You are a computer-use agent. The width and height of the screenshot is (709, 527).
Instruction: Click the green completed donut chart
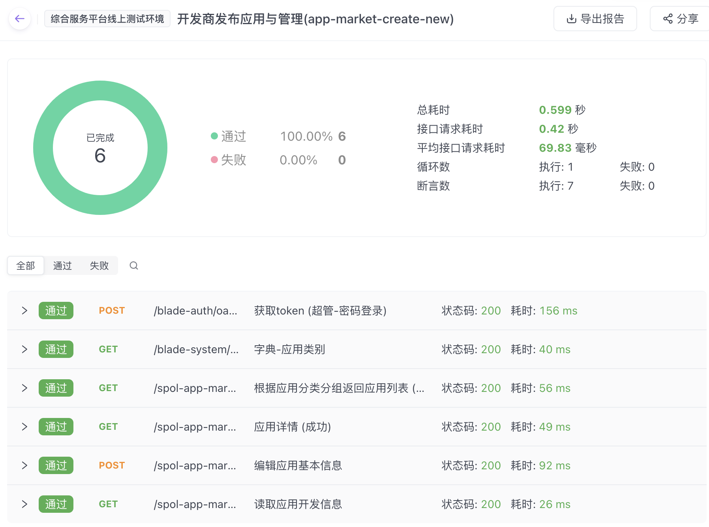pyautogui.click(x=100, y=148)
